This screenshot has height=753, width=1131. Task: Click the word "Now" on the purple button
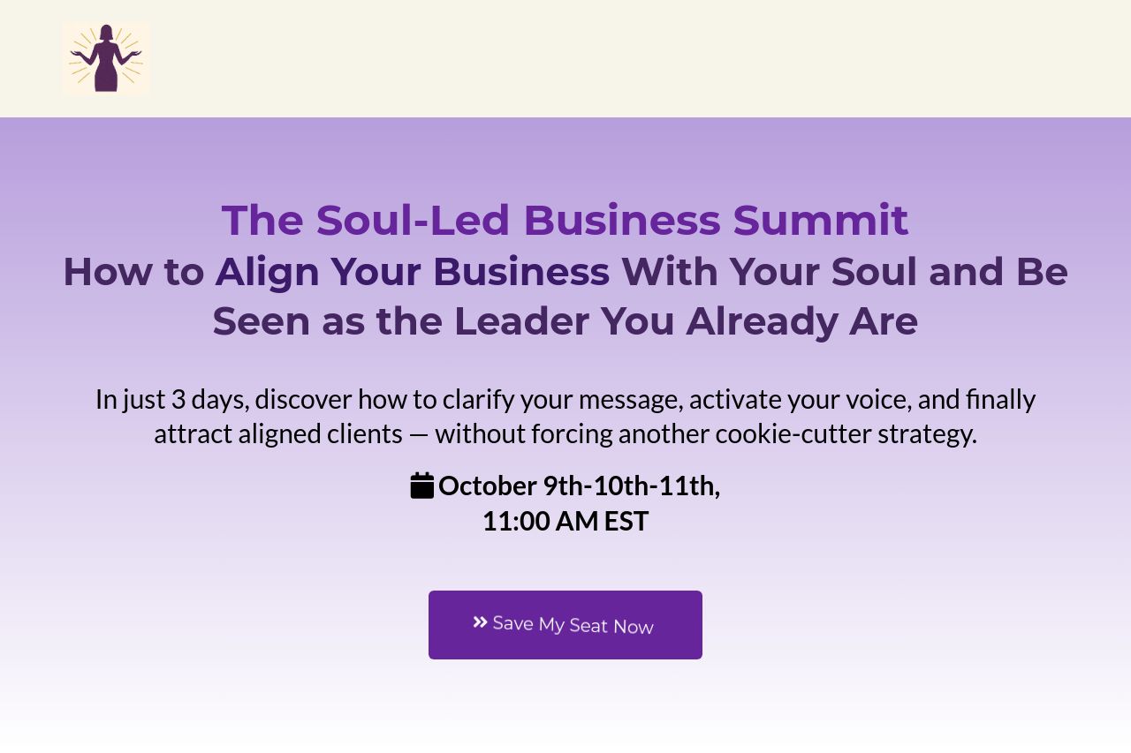tap(634, 627)
